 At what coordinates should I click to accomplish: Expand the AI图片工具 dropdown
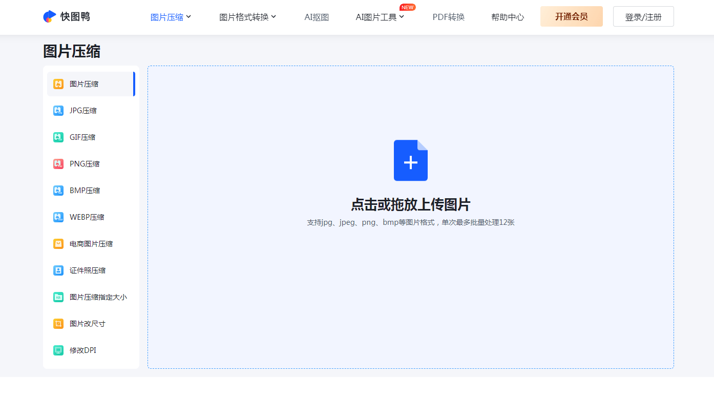380,16
